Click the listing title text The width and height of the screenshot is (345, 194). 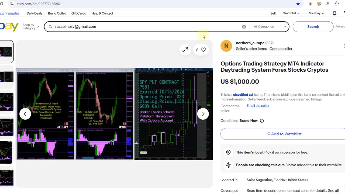coord(274,67)
